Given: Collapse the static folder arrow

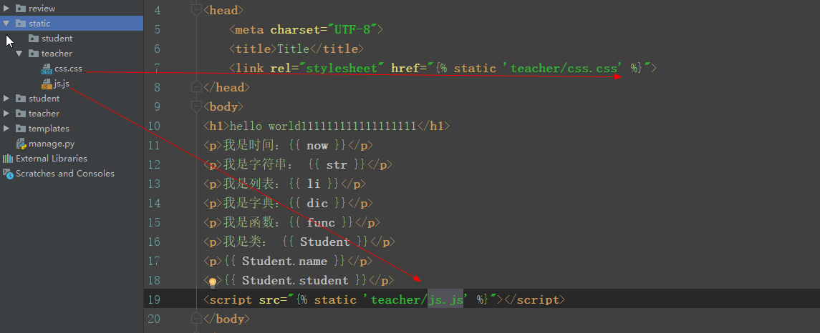Looking at the screenshot, I should [6, 24].
